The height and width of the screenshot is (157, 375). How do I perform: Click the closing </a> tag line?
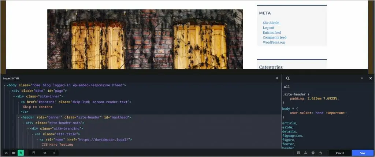pos(25,112)
